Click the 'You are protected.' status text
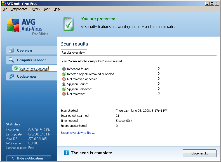 (98, 19)
